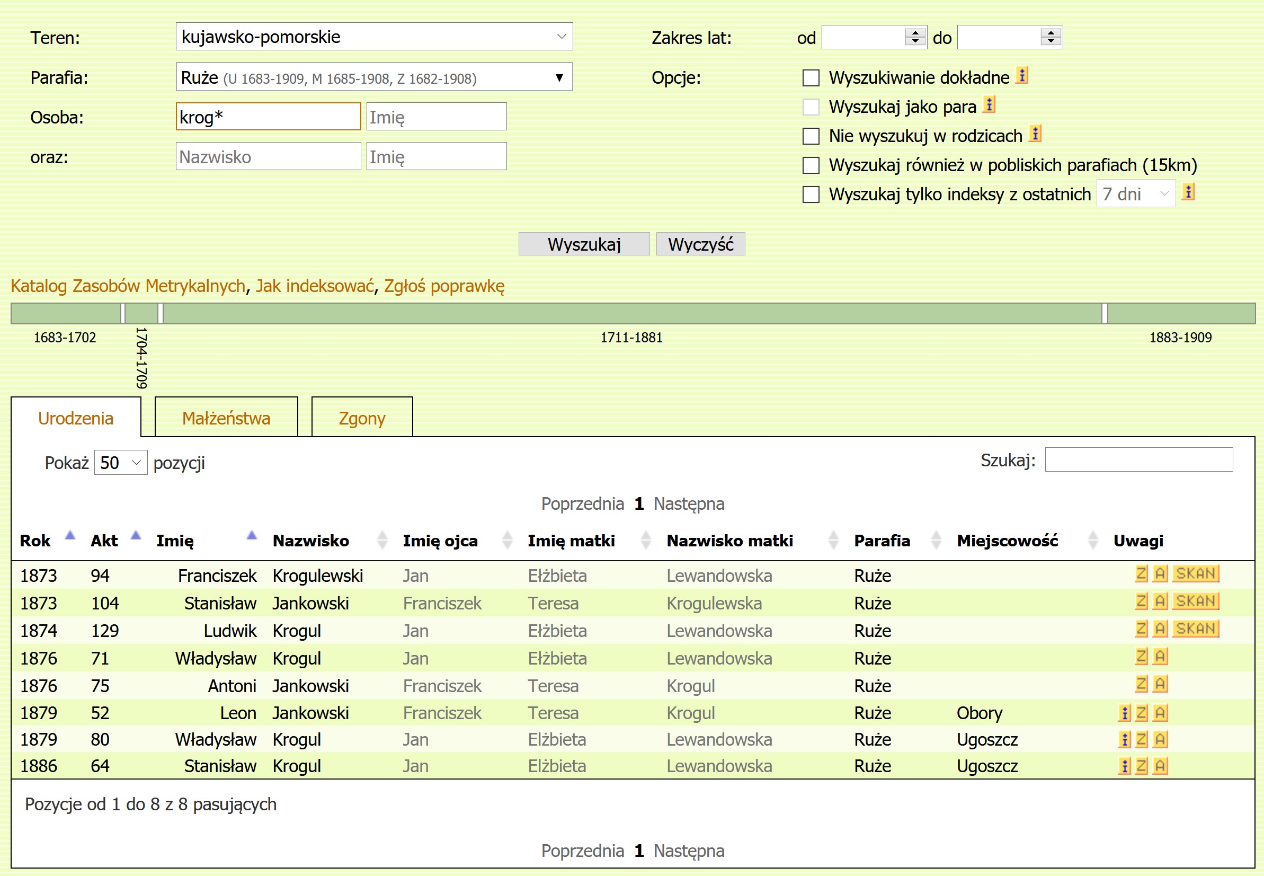Open Katalog Zasobów Metrykalnych link
Viewport: 1264px width, 876px height.
[x=128, y=286]
